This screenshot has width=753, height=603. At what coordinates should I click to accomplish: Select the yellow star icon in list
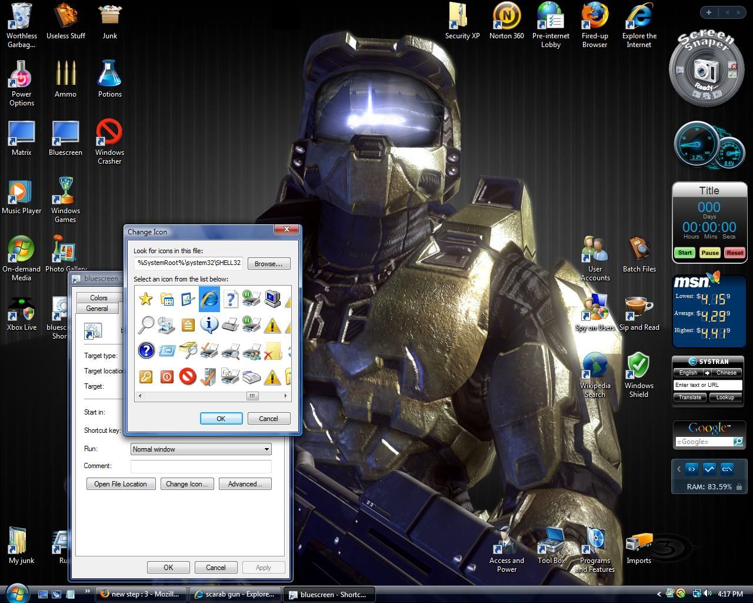coord(146,299)
